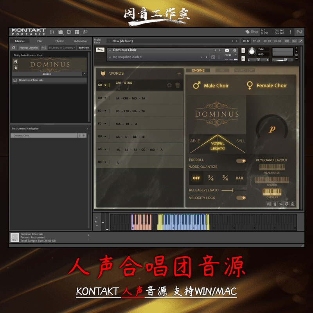Open the workspace layout icon
The width and height of the screenshot is (313, 313).
[x=77, y=32]
